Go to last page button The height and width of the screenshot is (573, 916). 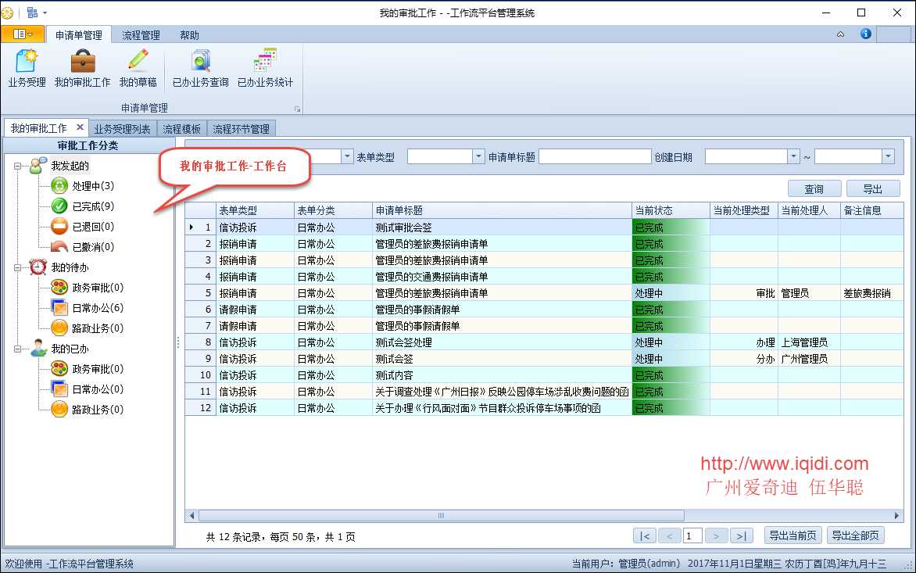(x=741, y=535)
